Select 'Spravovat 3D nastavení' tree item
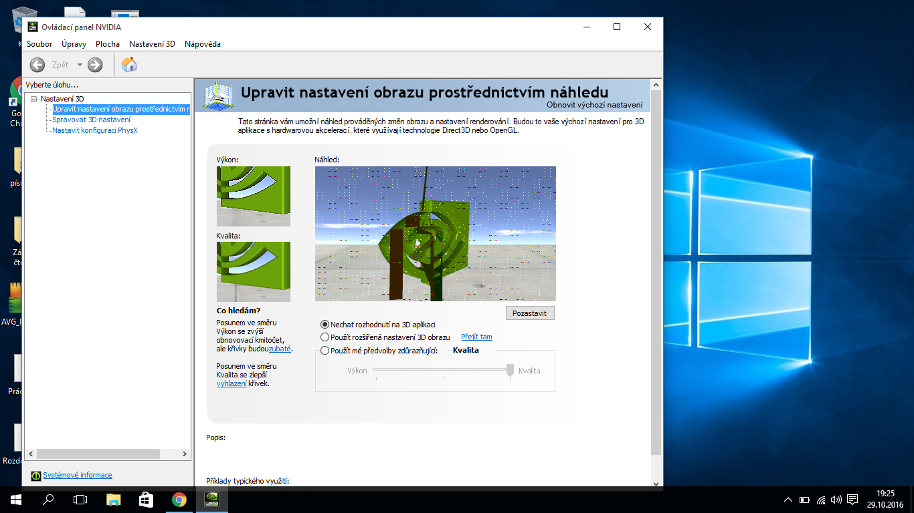Image resolution: width=914 pixels, height=513 pixels. click(x=92, y=120)
